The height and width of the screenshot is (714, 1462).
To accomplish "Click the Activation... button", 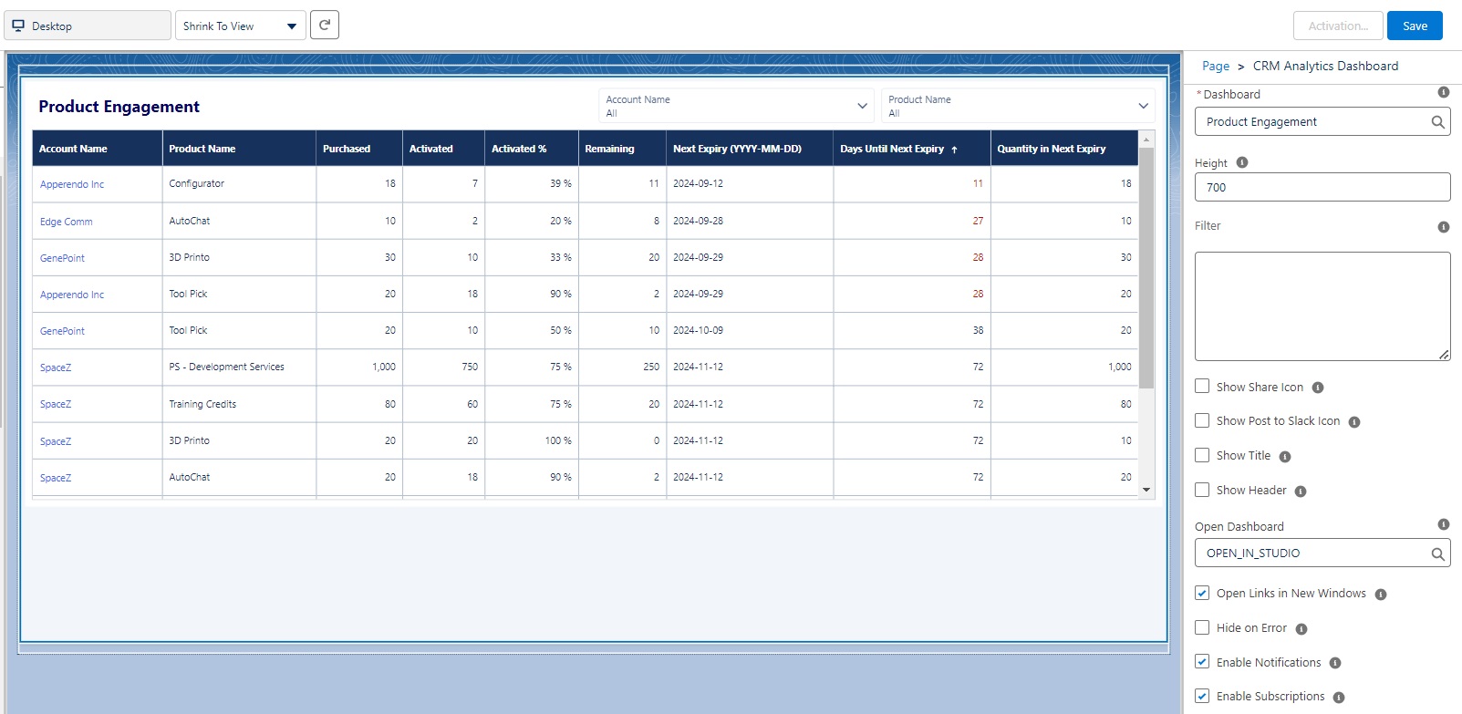I will pos(1338,26).
